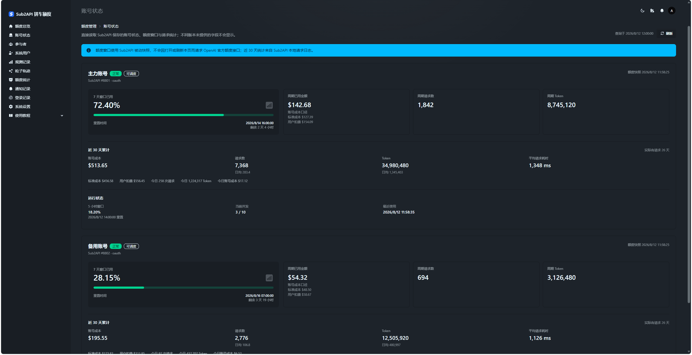Open chart icon in 主力账号 7-day window card

point(269,105)
